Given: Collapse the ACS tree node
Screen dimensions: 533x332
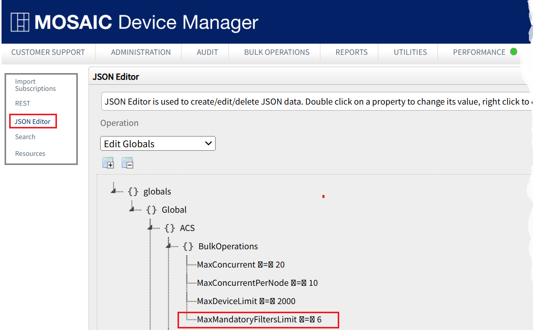Looking at the screenshot, I should pos(150,226).
